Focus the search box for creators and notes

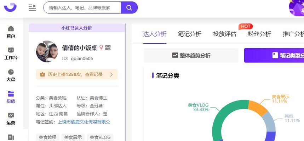pos(82,7)
